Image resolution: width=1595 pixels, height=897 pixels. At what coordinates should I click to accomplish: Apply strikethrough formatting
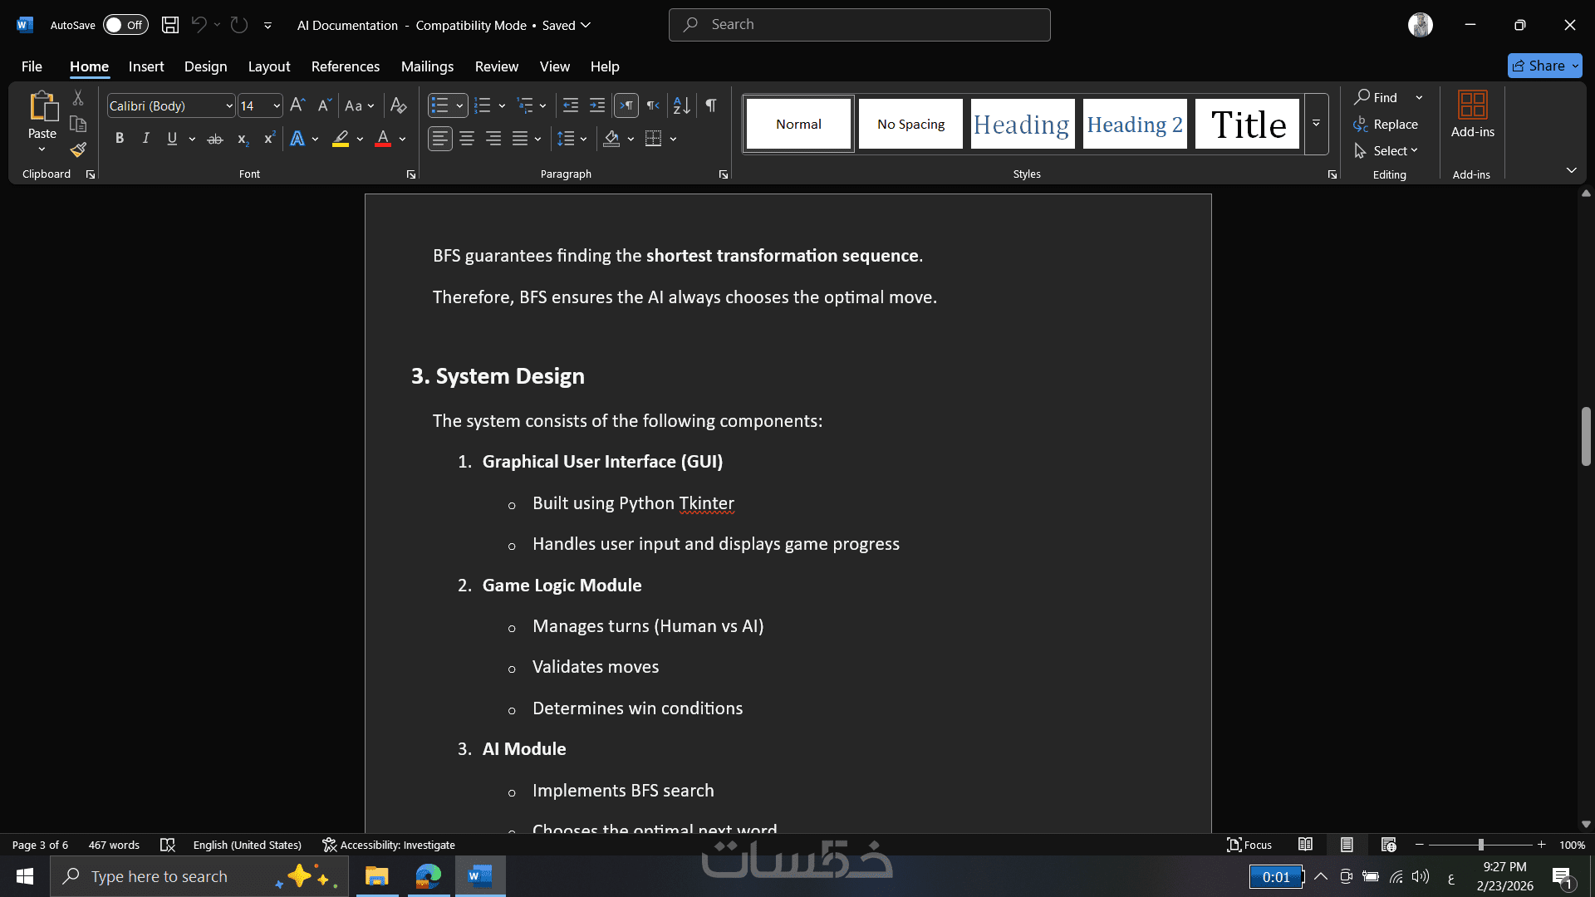pos(215,140)
